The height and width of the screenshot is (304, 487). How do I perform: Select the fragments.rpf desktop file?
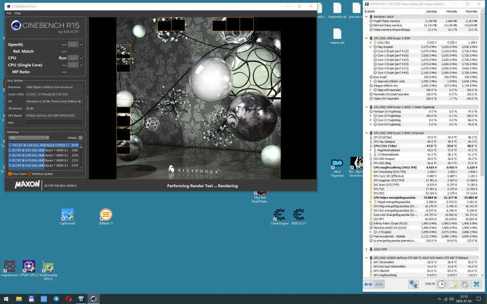coord(337,10)
